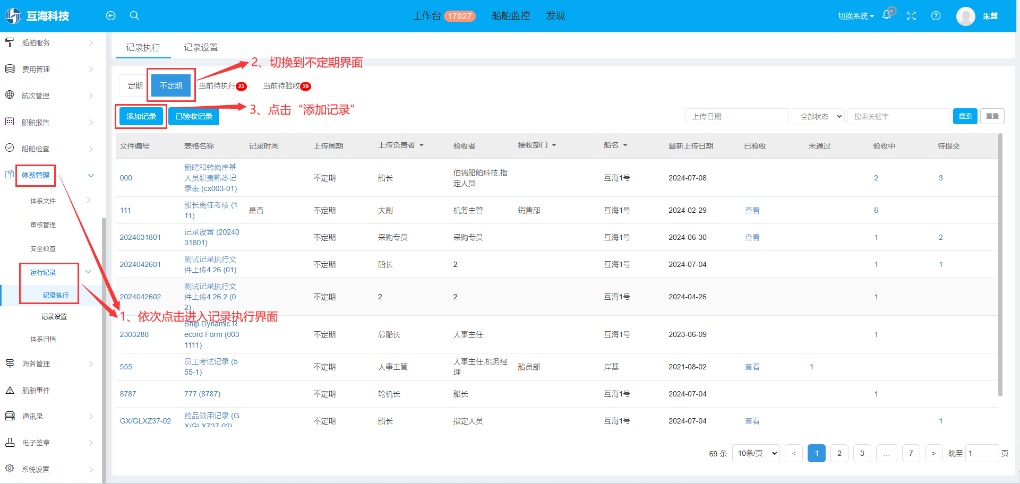This screenshot has width=1020, height=484.
Task: Click the 通讯录 sidebar icon
Action: tap(10, 416)
